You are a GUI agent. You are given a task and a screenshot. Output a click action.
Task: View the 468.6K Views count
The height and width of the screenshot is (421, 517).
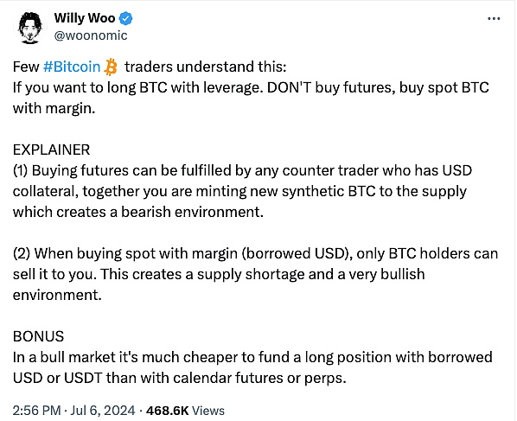185,411
